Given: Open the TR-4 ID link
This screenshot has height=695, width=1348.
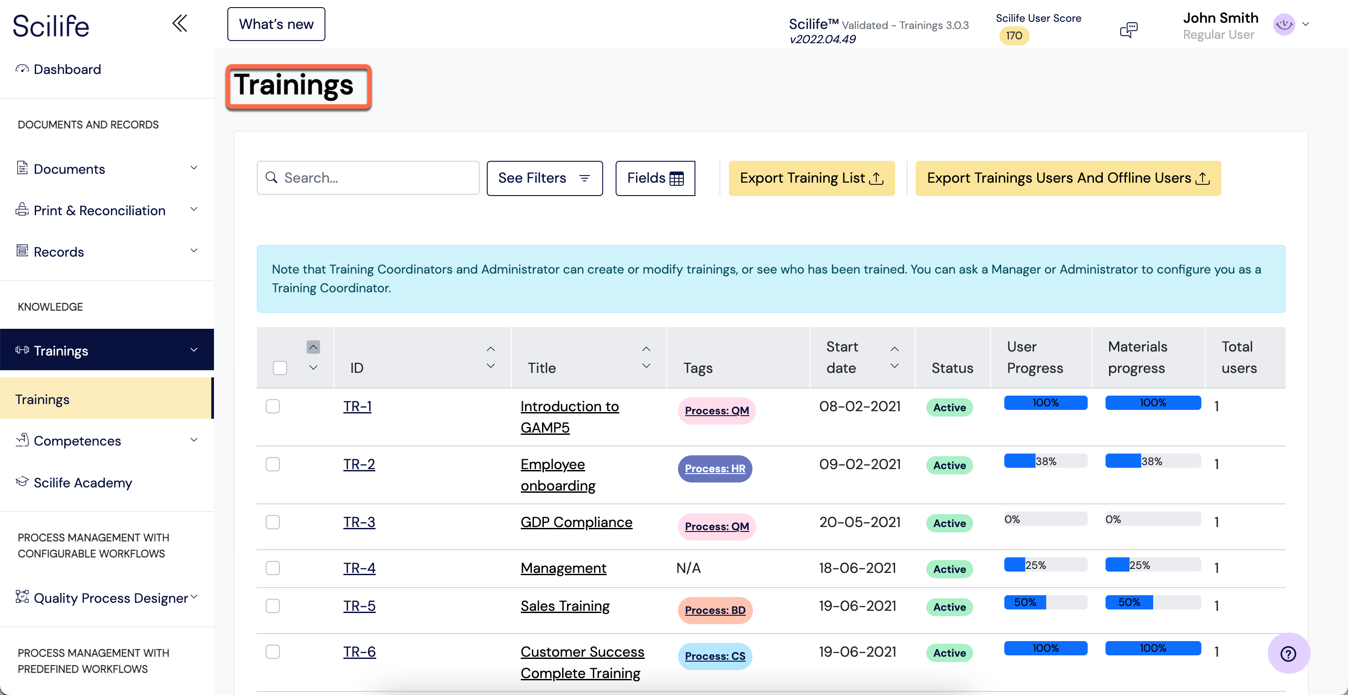Looking at the screenshot, I should (359, 568).
